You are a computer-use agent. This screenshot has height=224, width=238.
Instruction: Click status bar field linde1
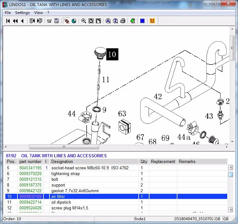tap(153, 219)
